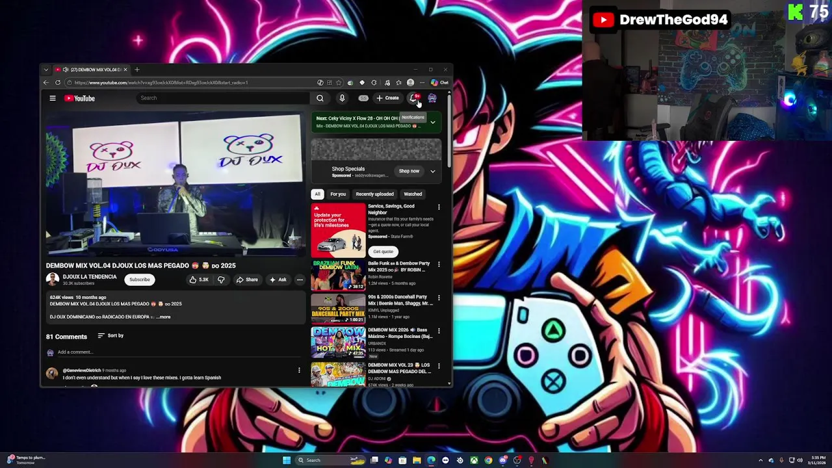Click Shop now on Shop Specials ad
832x468 pixels.
tap(409, 171)
